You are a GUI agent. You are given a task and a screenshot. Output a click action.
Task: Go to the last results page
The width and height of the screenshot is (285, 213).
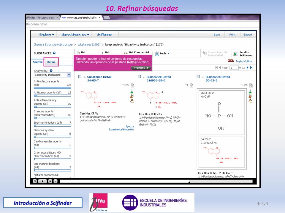[251, 67]
